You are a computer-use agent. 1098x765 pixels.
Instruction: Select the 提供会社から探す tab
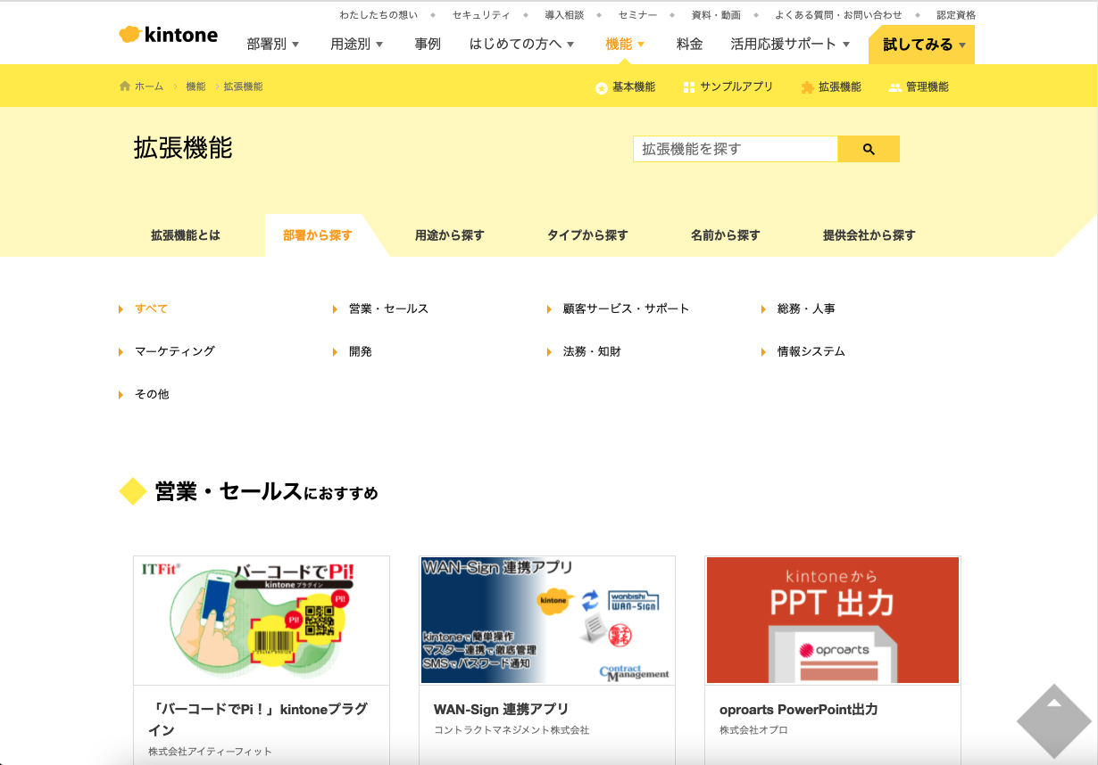click(x=869, y=235)
